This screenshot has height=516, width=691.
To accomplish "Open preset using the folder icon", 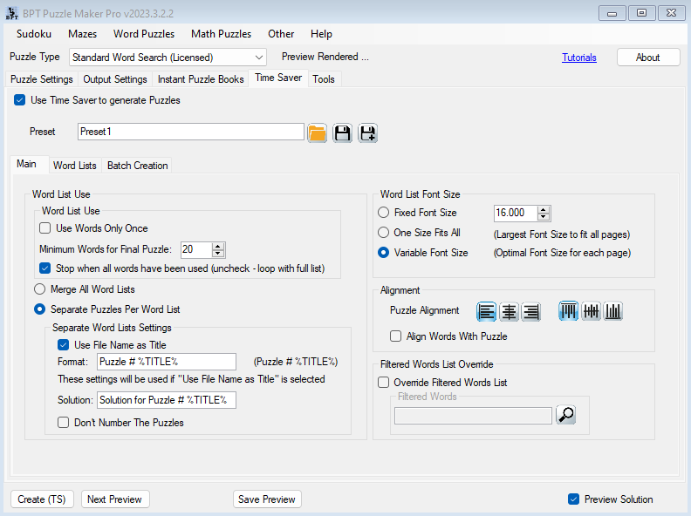I will click(x=318, y=132).
